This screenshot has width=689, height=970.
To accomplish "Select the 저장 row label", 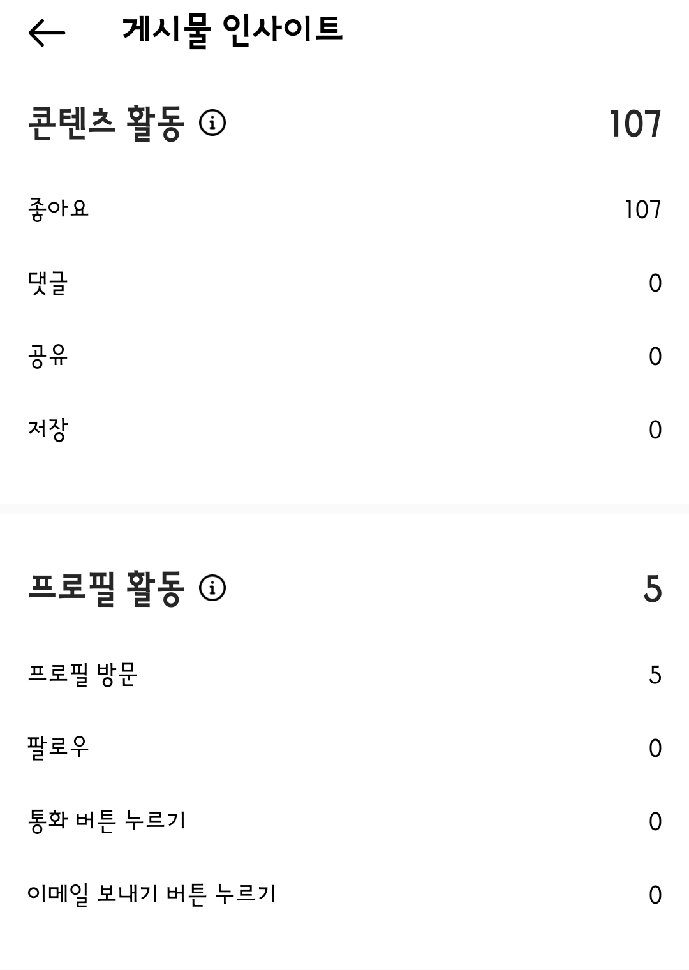I will (x=48, y=429).
